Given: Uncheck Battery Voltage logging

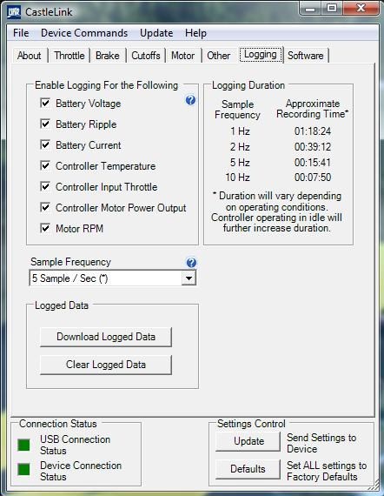Looking at the screenshot, I should click(45, 103).
